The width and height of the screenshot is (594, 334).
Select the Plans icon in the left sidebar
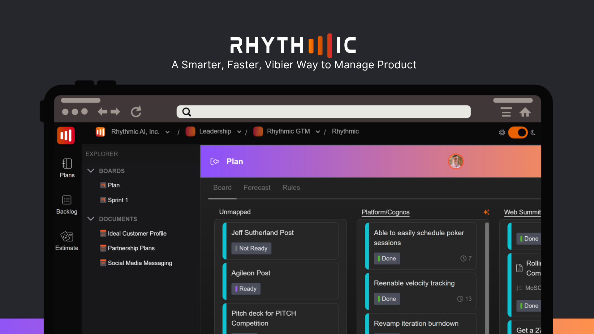(67, 164)
